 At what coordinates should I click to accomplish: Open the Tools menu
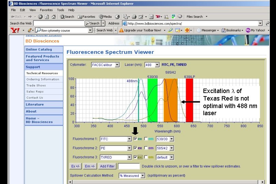pyautogui.click(x=60, y=10)
